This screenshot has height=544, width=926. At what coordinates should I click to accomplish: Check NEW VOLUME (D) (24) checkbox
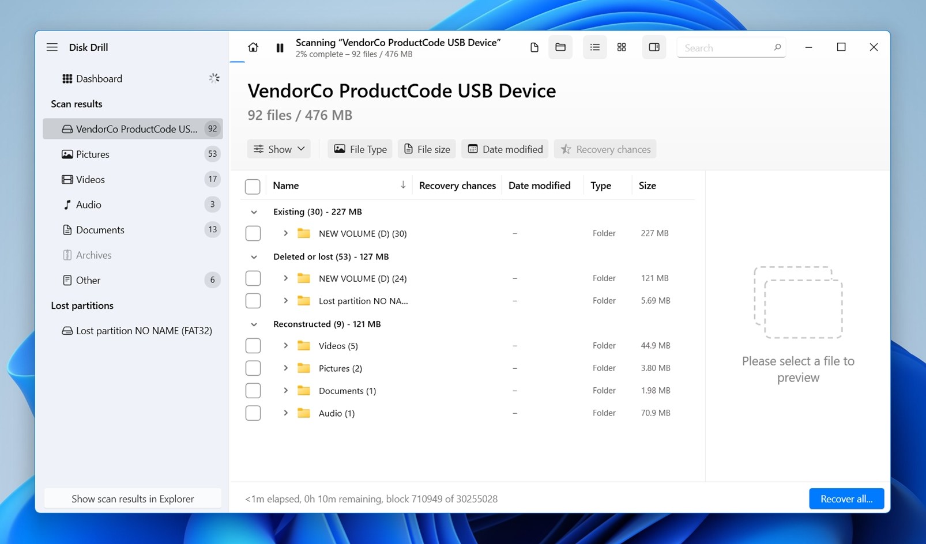(x=253, y=278)
